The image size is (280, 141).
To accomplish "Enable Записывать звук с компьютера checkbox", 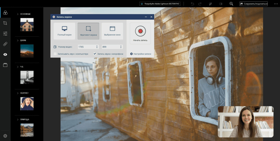I will [x=55, y=54].
